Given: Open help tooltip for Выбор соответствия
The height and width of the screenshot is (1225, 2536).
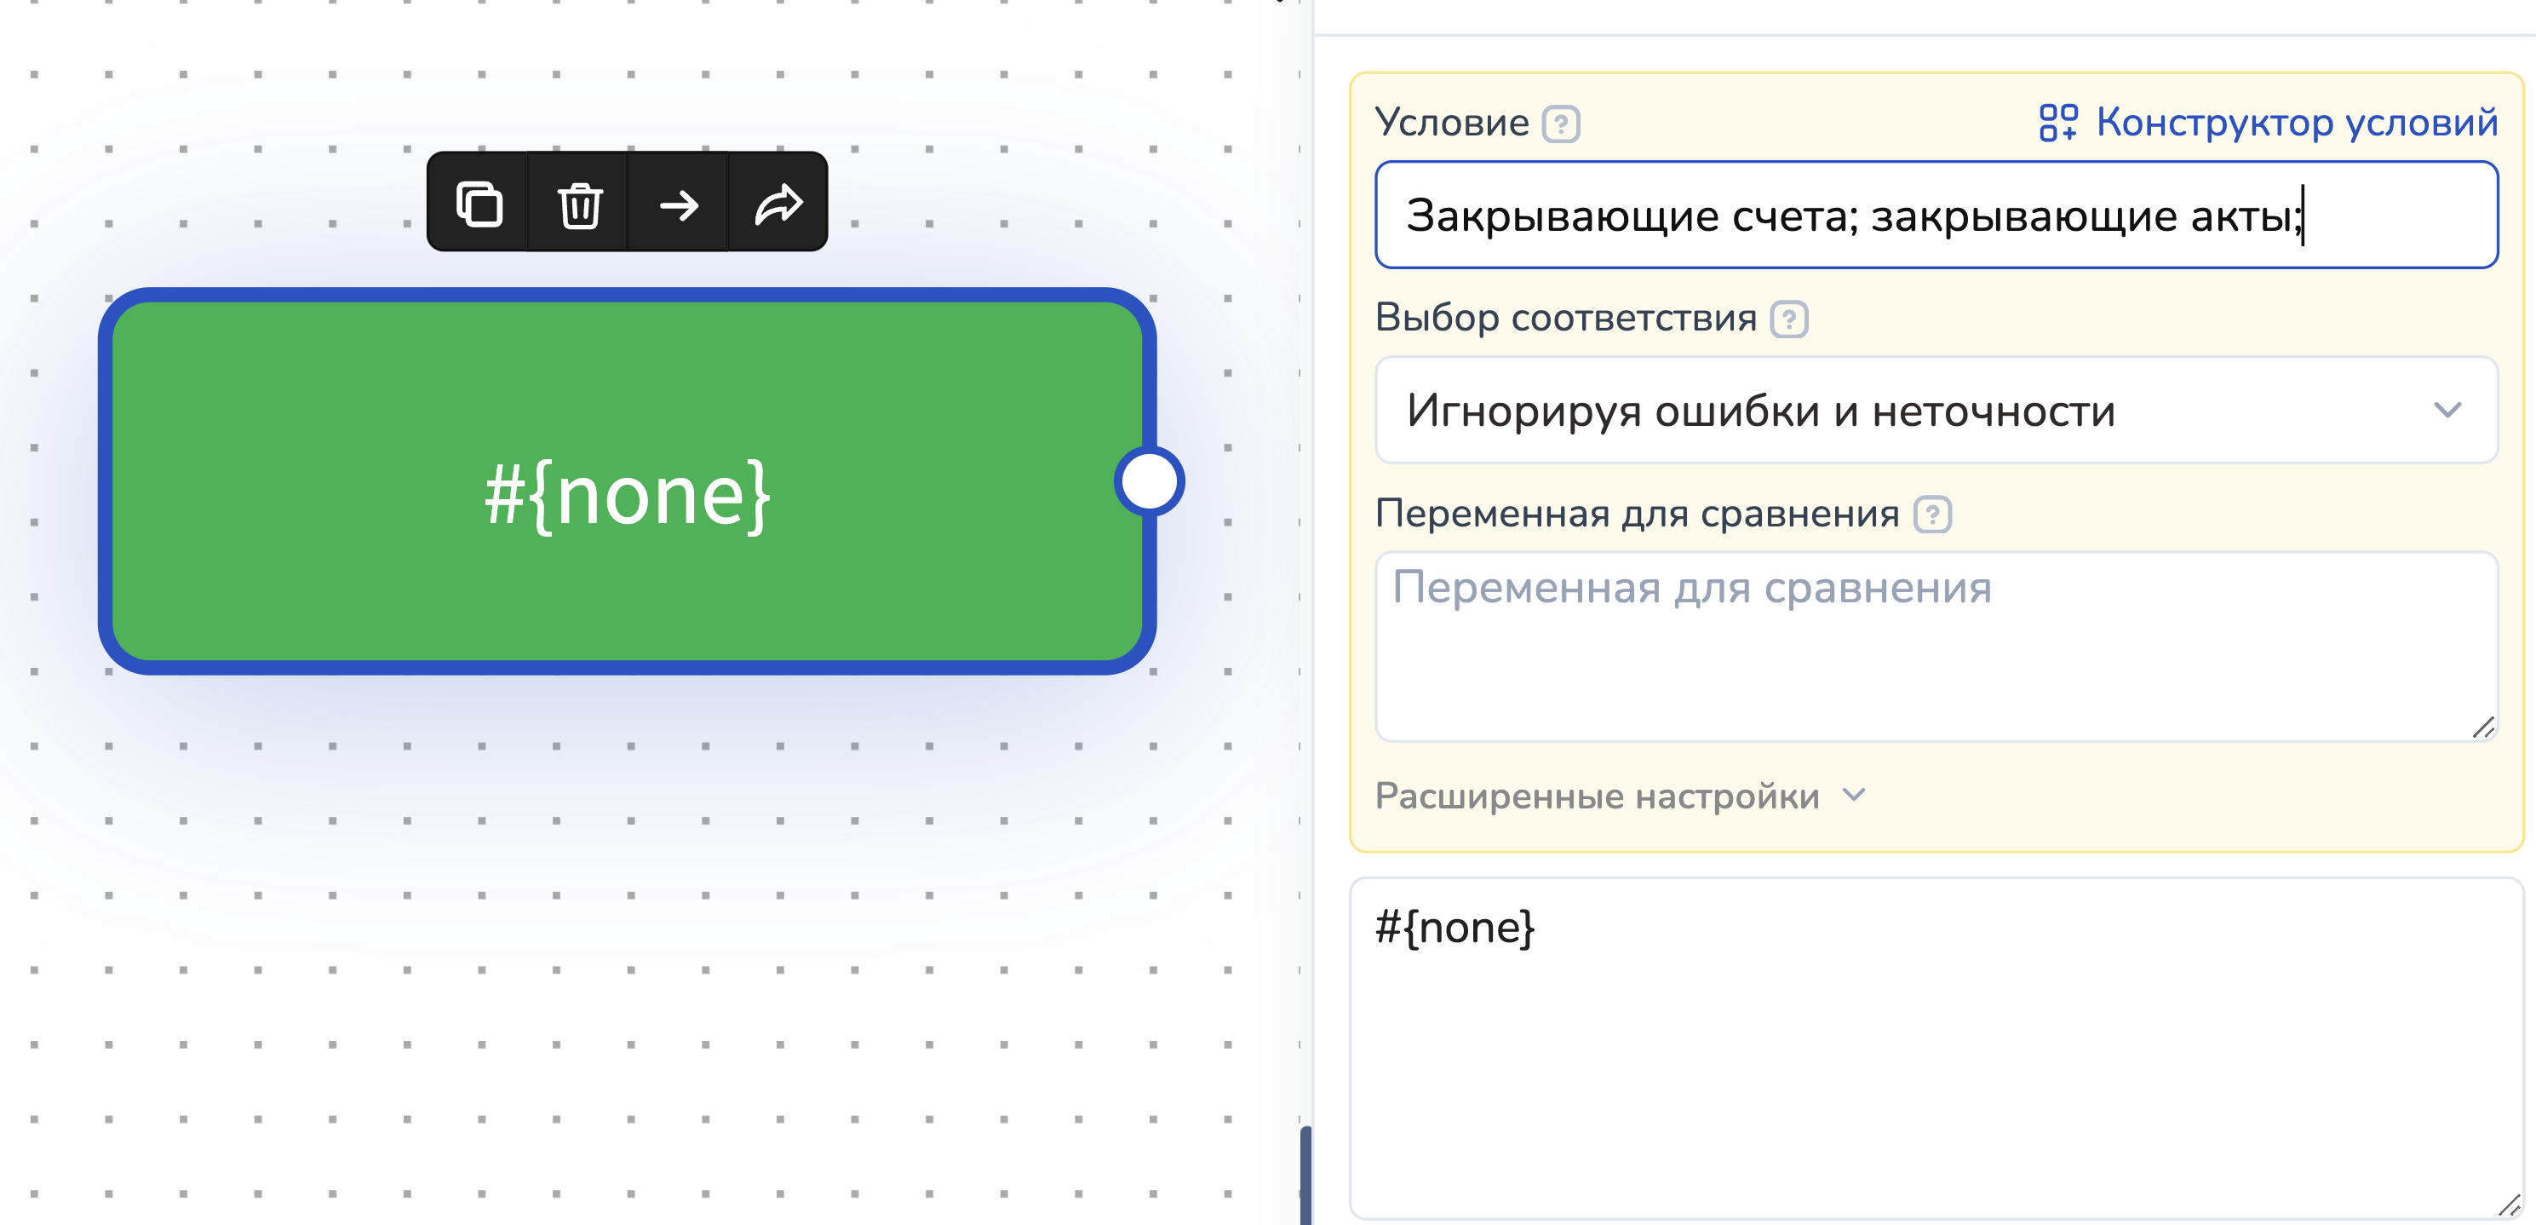Looking at the screenshot, I should [x=1789, y=319].
